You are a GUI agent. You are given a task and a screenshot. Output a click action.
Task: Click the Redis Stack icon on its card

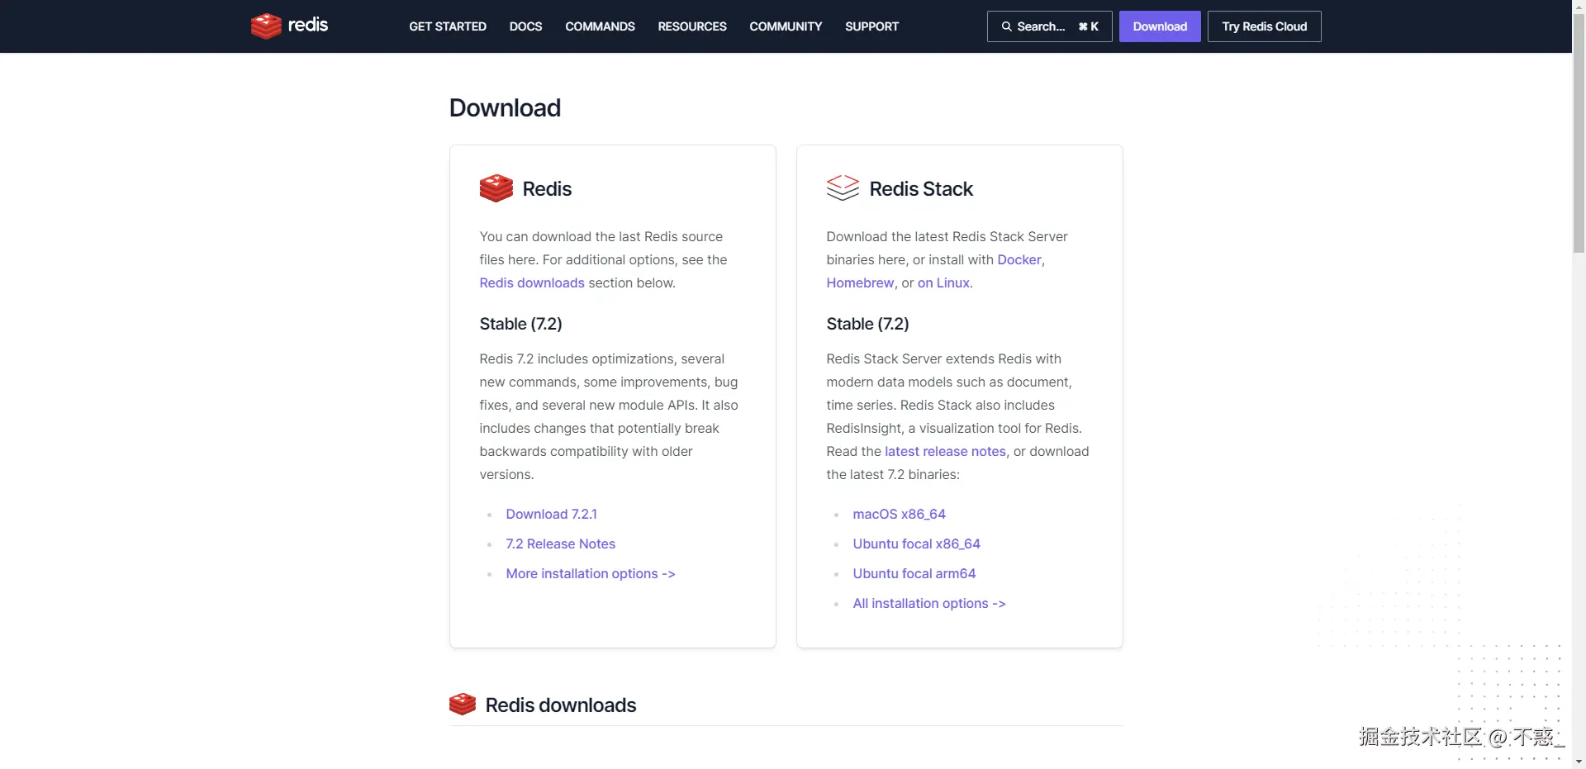click(x=843, y=188)
